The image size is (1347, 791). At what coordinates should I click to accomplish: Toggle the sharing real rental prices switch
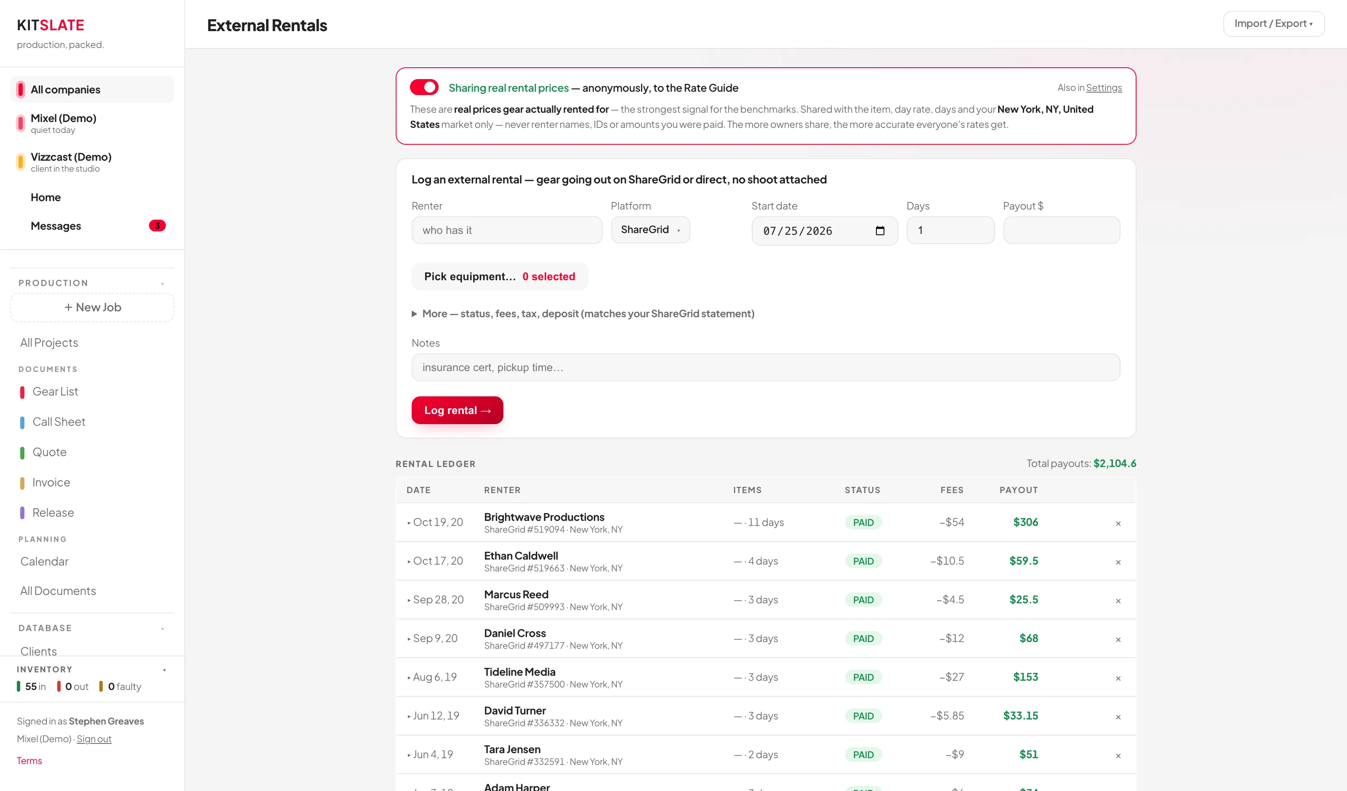424,87
